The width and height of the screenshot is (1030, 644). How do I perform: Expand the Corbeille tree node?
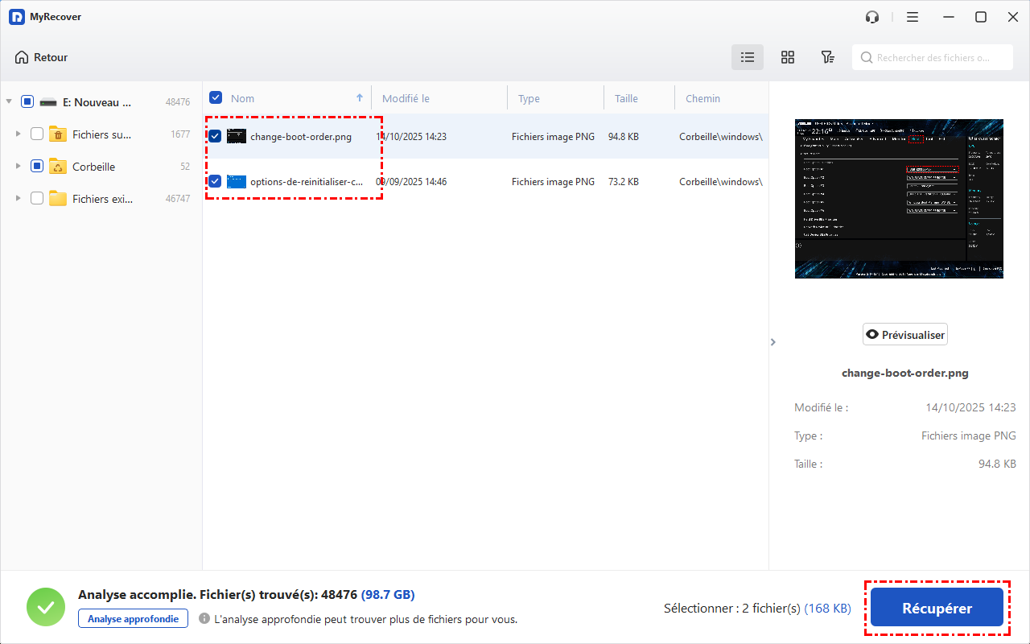(19, 167)
